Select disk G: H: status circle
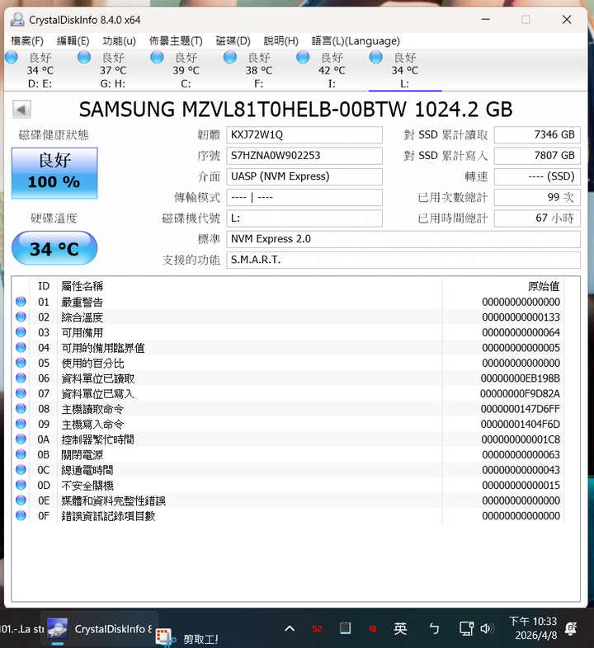 tap(84, 58)
